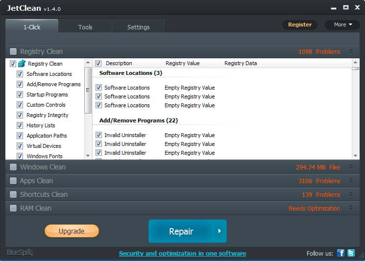Click the 294.74 MB Files label
This screenshot has width=365, height=261.
click(318, 167)
